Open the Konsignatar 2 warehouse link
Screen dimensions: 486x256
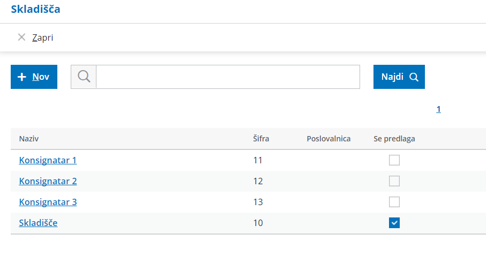pyautogui.click(x=48, y=181)
